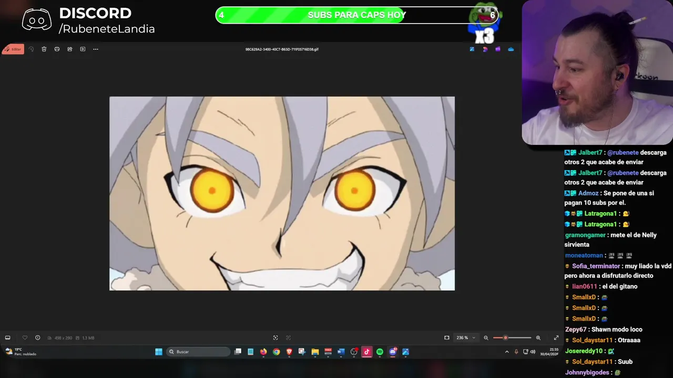Toggle the filmstrip view icon

7,338
